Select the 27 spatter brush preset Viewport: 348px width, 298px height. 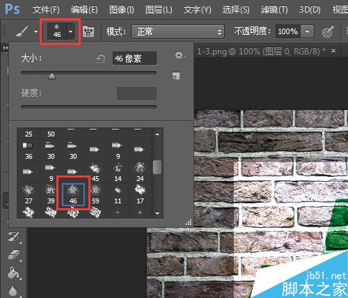click(x=29, y=195)
